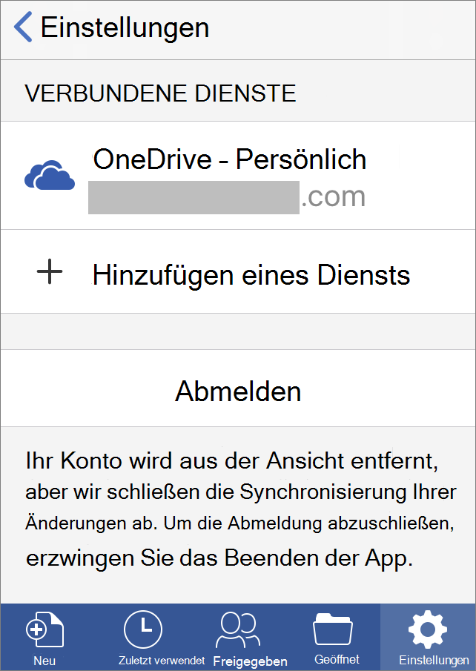Switch to the Geöffnet folder tab
This screenshot has height=671, width=476.
point(337,637)
